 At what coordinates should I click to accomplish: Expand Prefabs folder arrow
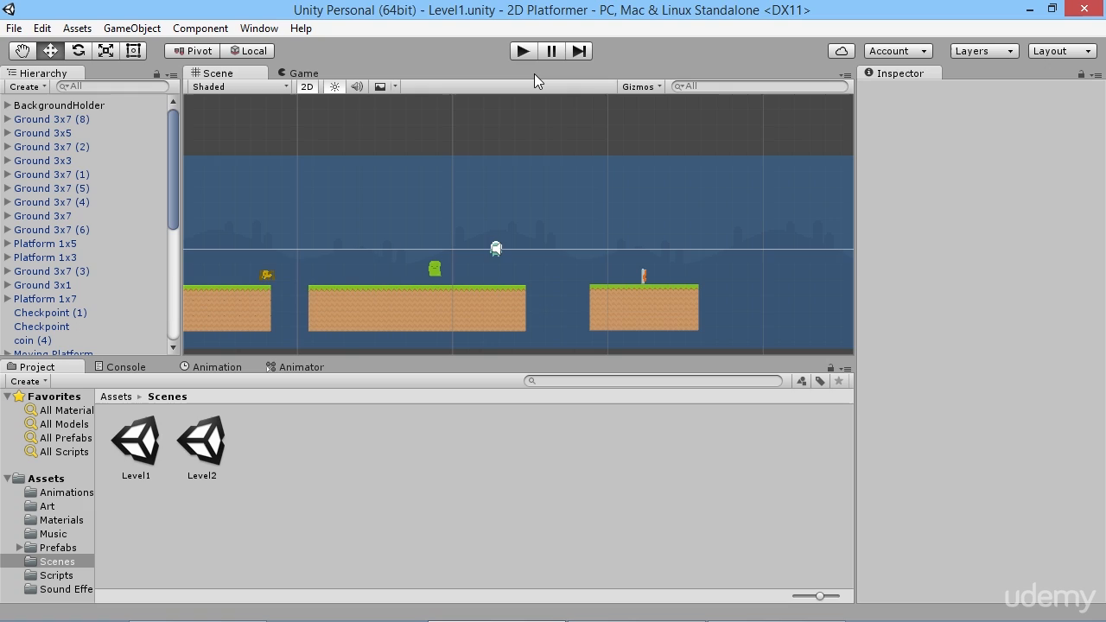coord(20,548)
